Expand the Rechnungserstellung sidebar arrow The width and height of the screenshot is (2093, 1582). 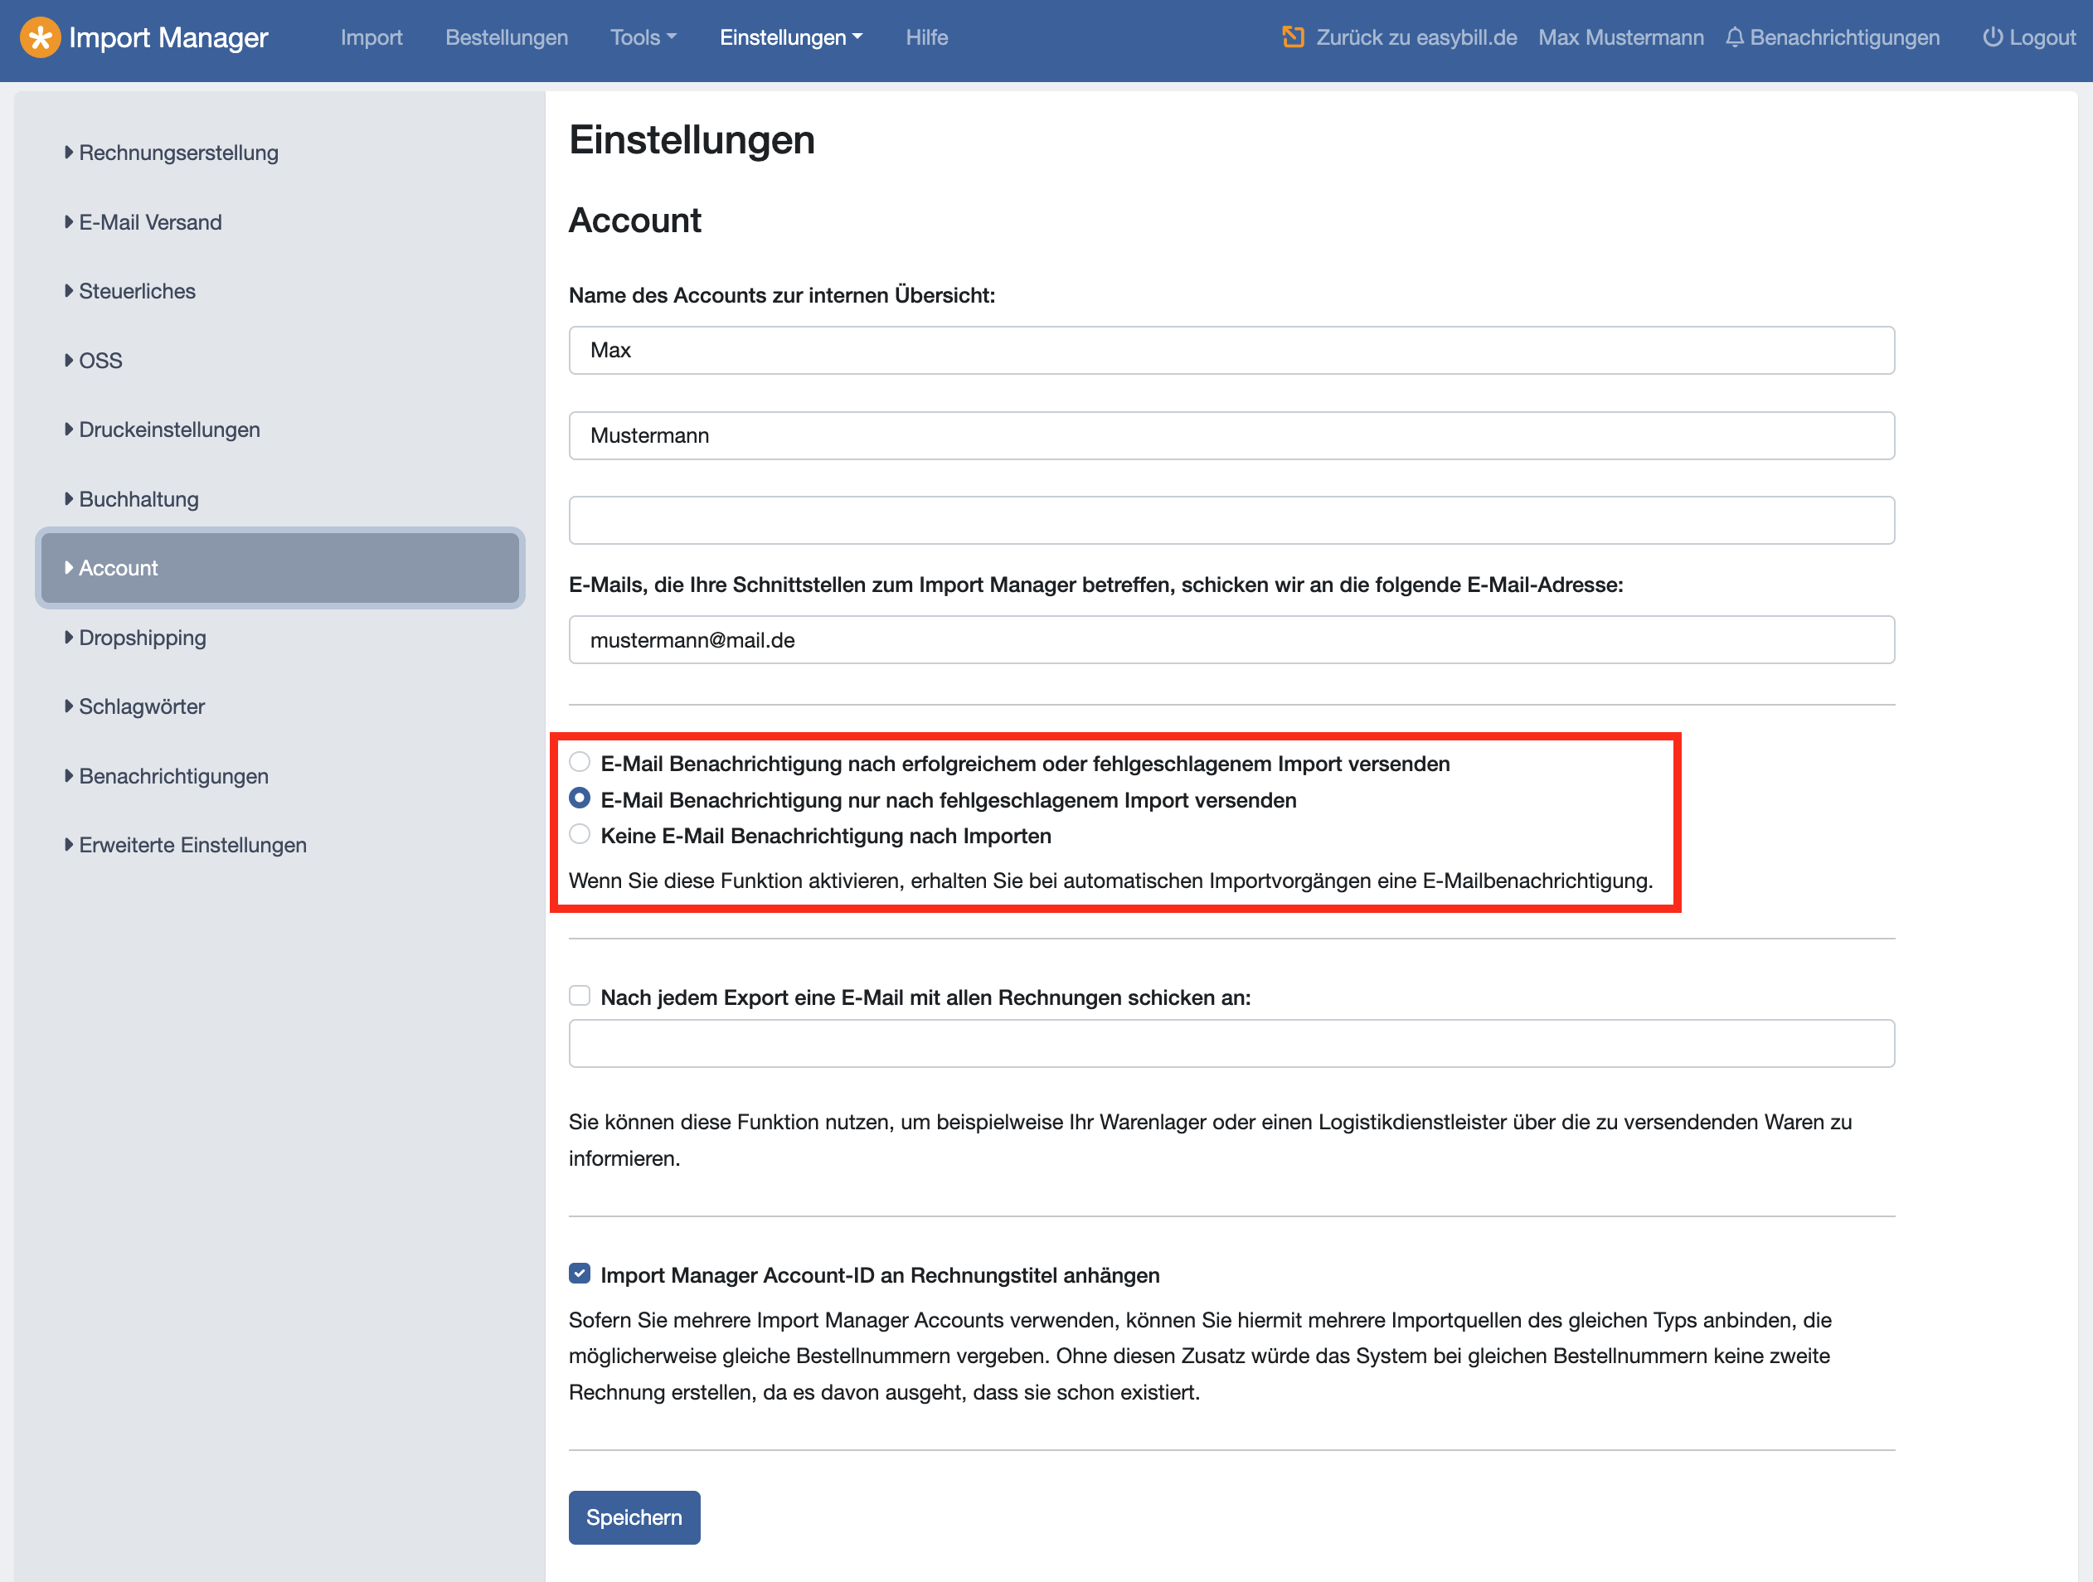tap(69, 153)
